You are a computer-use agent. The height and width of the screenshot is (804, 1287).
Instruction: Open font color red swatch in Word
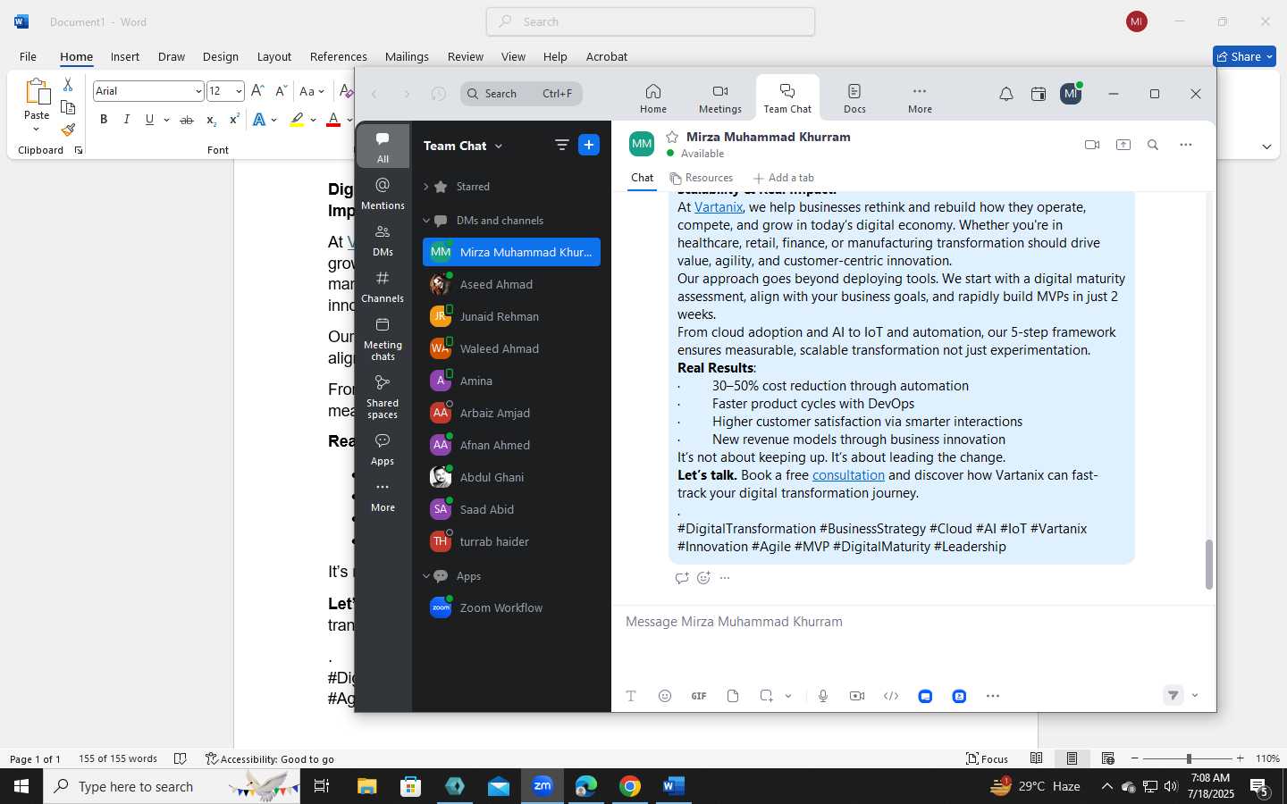tap(333, 120)
